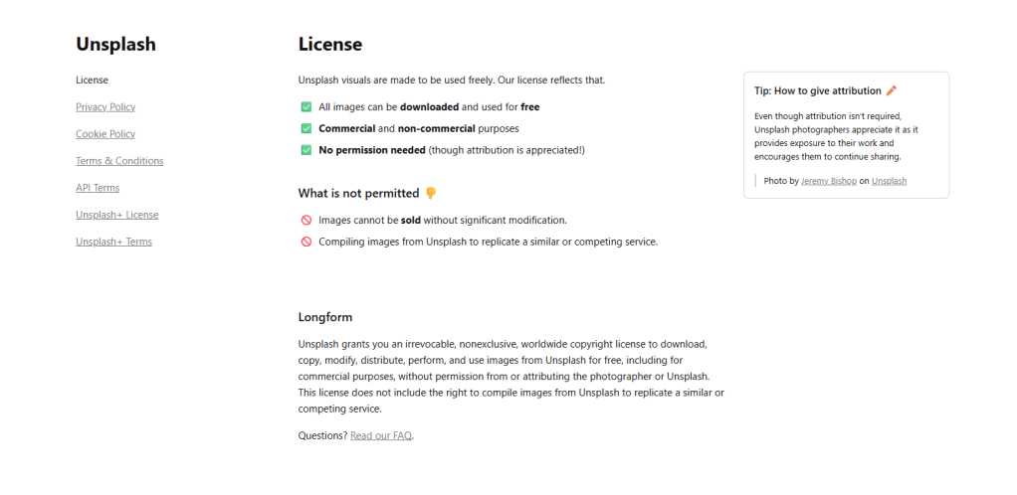
Task: Click the prohibited icon next to Compiling images
Action: click(x=306, y=242)
